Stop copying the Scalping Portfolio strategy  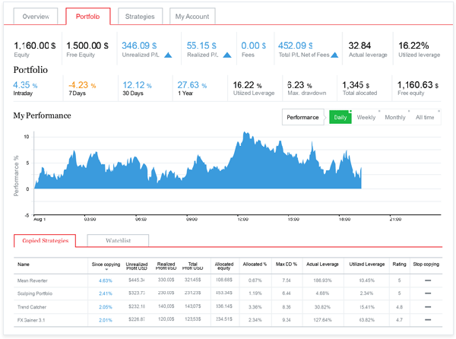tap(428, 293)
